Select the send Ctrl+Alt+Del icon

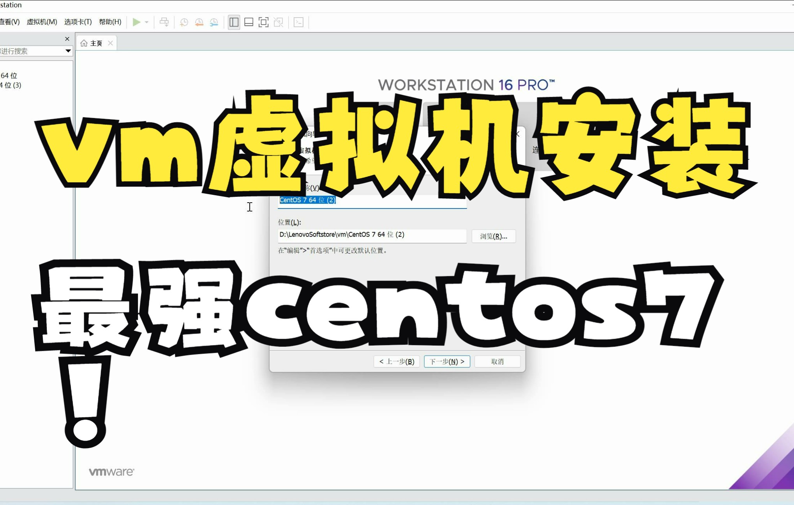click(164, 22)
